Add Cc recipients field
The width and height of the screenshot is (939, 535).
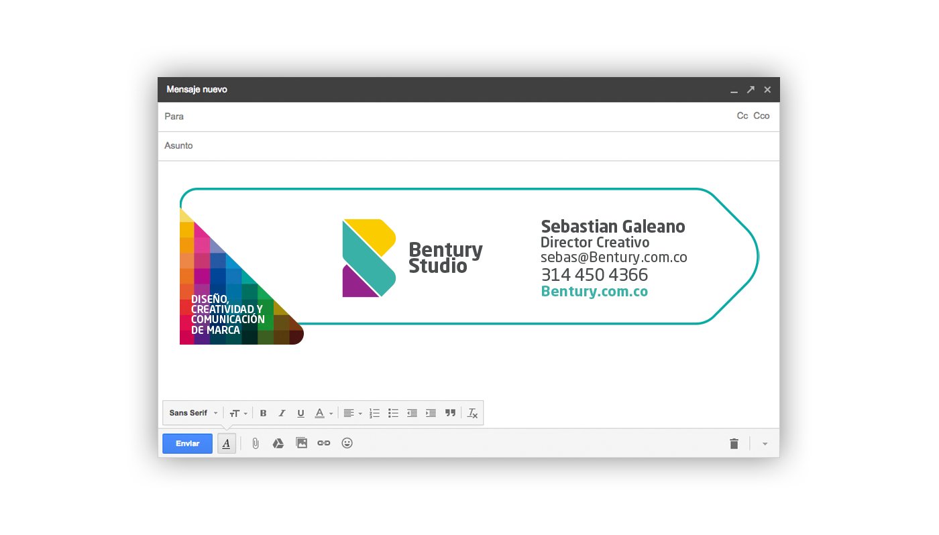[x=742, y=116]
